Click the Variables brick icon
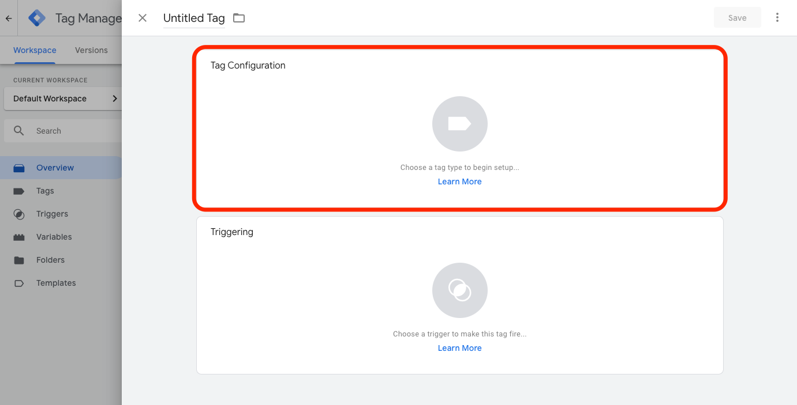Image resolution: width=797 pixels, height=405 pixels. pyautogui.click(x=19, y=237)
